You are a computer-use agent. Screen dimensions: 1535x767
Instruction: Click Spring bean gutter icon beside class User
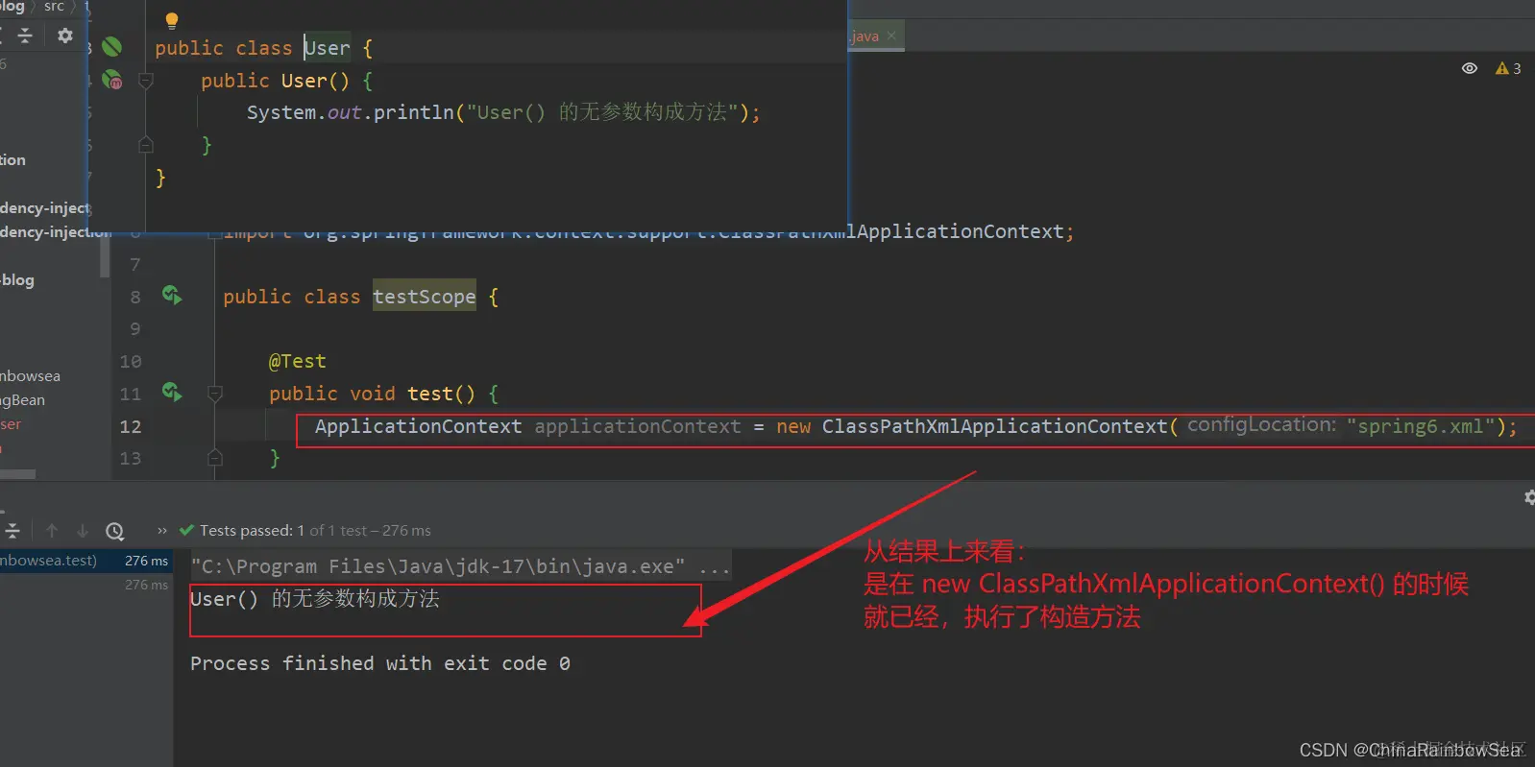point(112,47)
